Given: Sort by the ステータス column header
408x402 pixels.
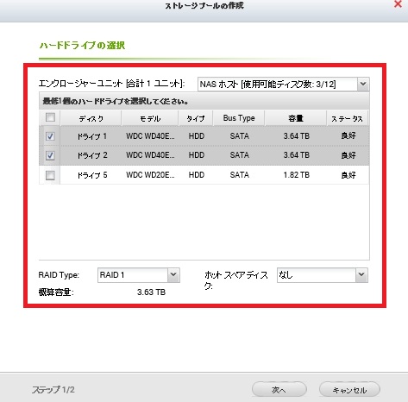Looking at the screenshot, I should coord(348,118).
